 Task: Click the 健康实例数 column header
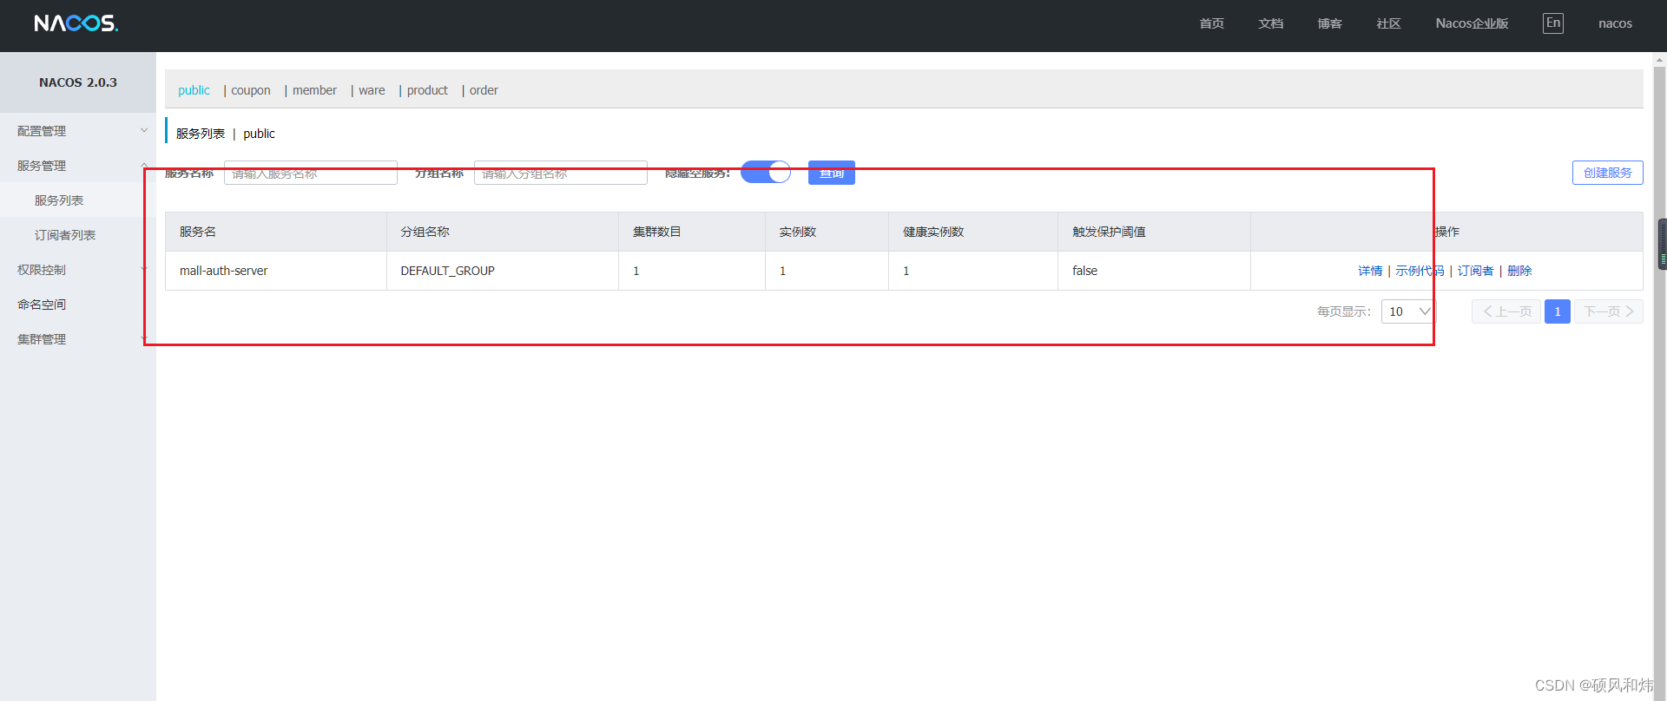(x=973, y=232)
